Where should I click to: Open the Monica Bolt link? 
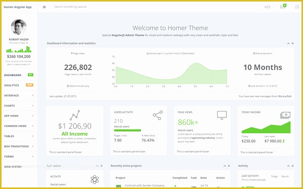[285, 96]
